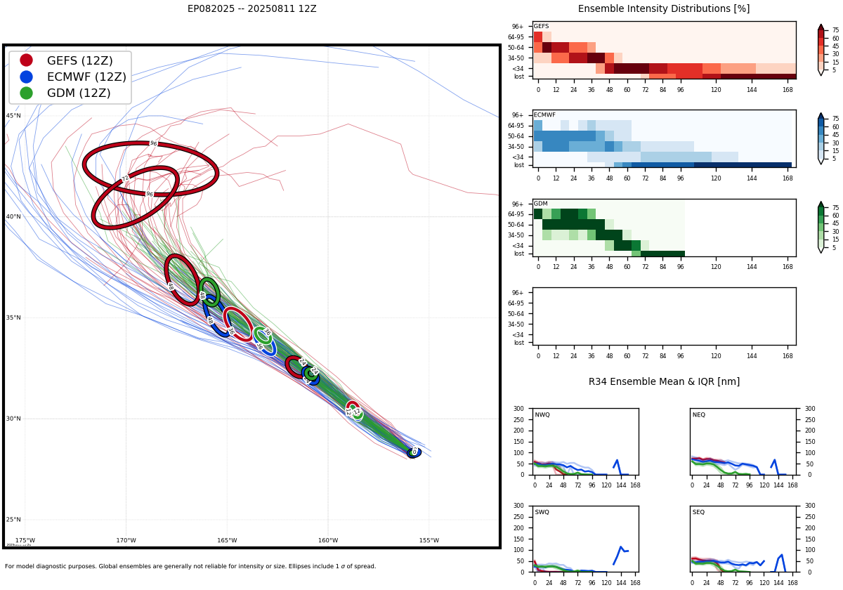Click the "96+" row label in ECMWF heatmap

pyautogui.click(x=518, y=115)
